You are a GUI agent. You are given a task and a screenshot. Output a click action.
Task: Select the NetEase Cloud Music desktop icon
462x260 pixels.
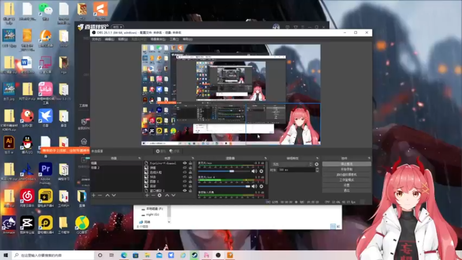pyautogui.click(x=27, y=198)
